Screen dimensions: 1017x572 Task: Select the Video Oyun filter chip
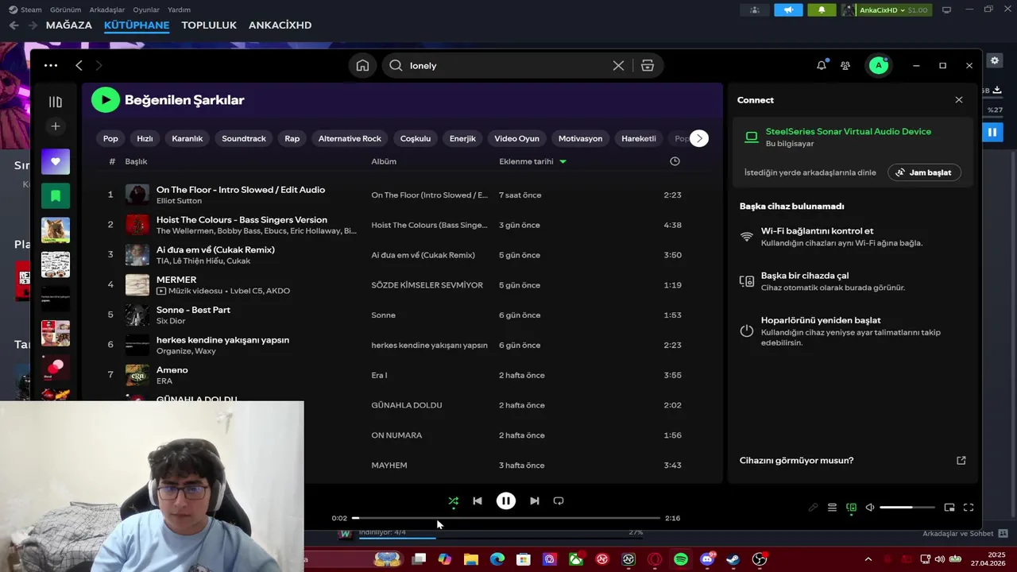click(x=516, y=139)
